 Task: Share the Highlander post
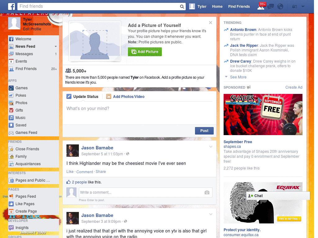(x=101, y=172)
